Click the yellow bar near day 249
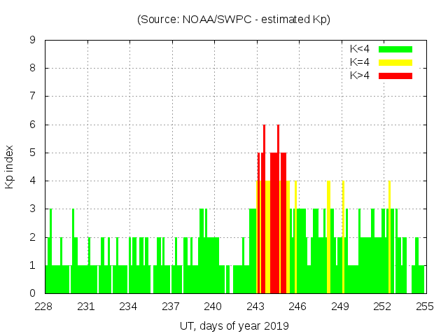Viewport: 448px width, 336px height. point(343,238)
